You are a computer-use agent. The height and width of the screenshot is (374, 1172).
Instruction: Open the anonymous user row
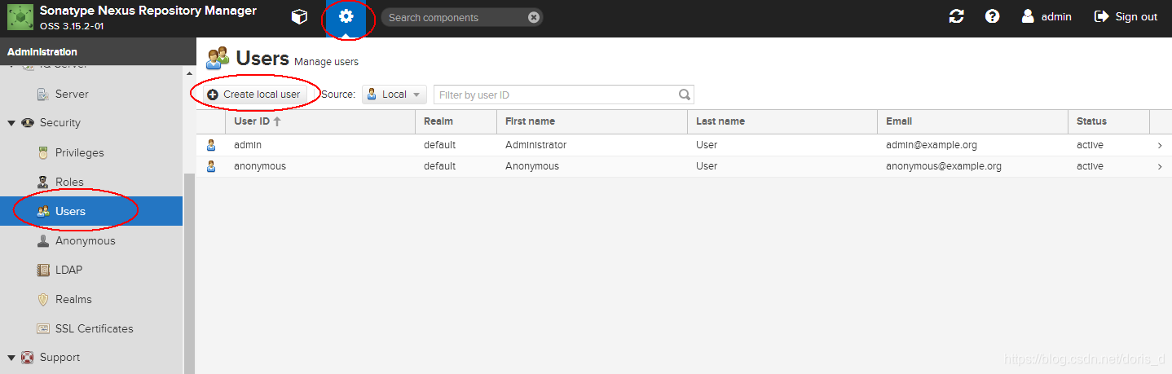[x=684, y=166]
